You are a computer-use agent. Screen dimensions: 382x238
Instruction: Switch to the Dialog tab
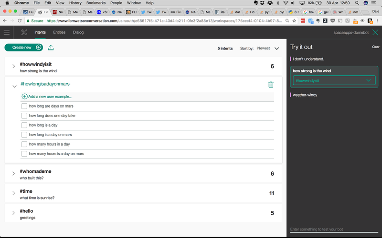pyautogui.click(x=78, y=32)
